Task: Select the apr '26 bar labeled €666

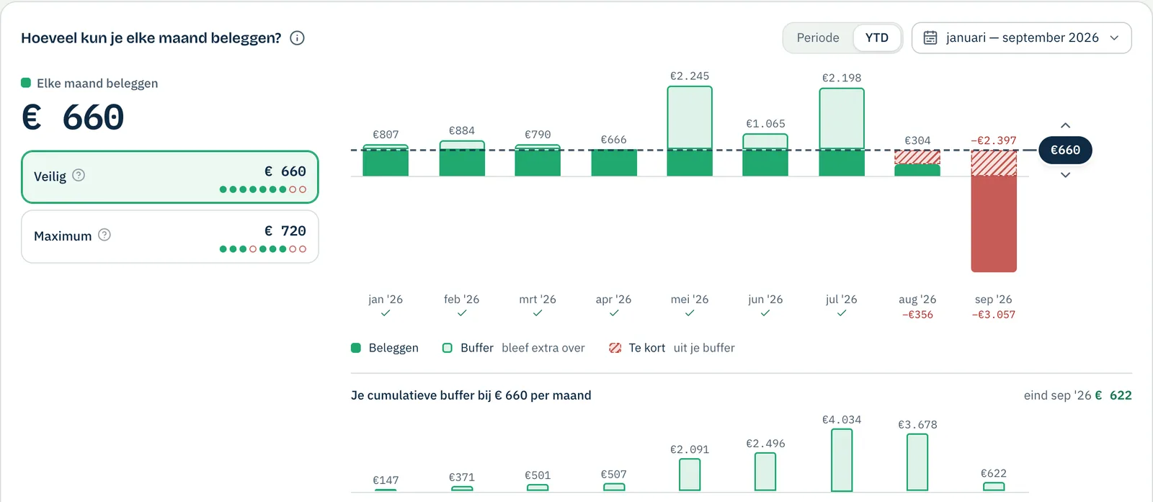Action: (x=614, y=163)
